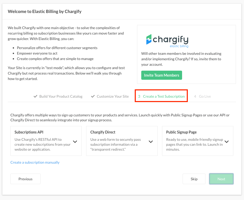Click the step number 3 indicator
The height and width of the screenshot is (200, 244).
click(x=139, y=96)
